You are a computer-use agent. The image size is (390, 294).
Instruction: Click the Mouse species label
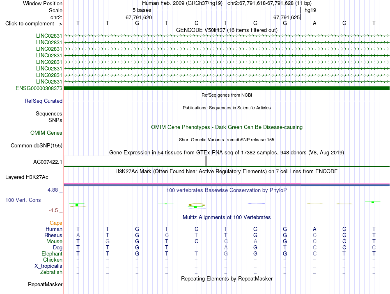[54, 242]
